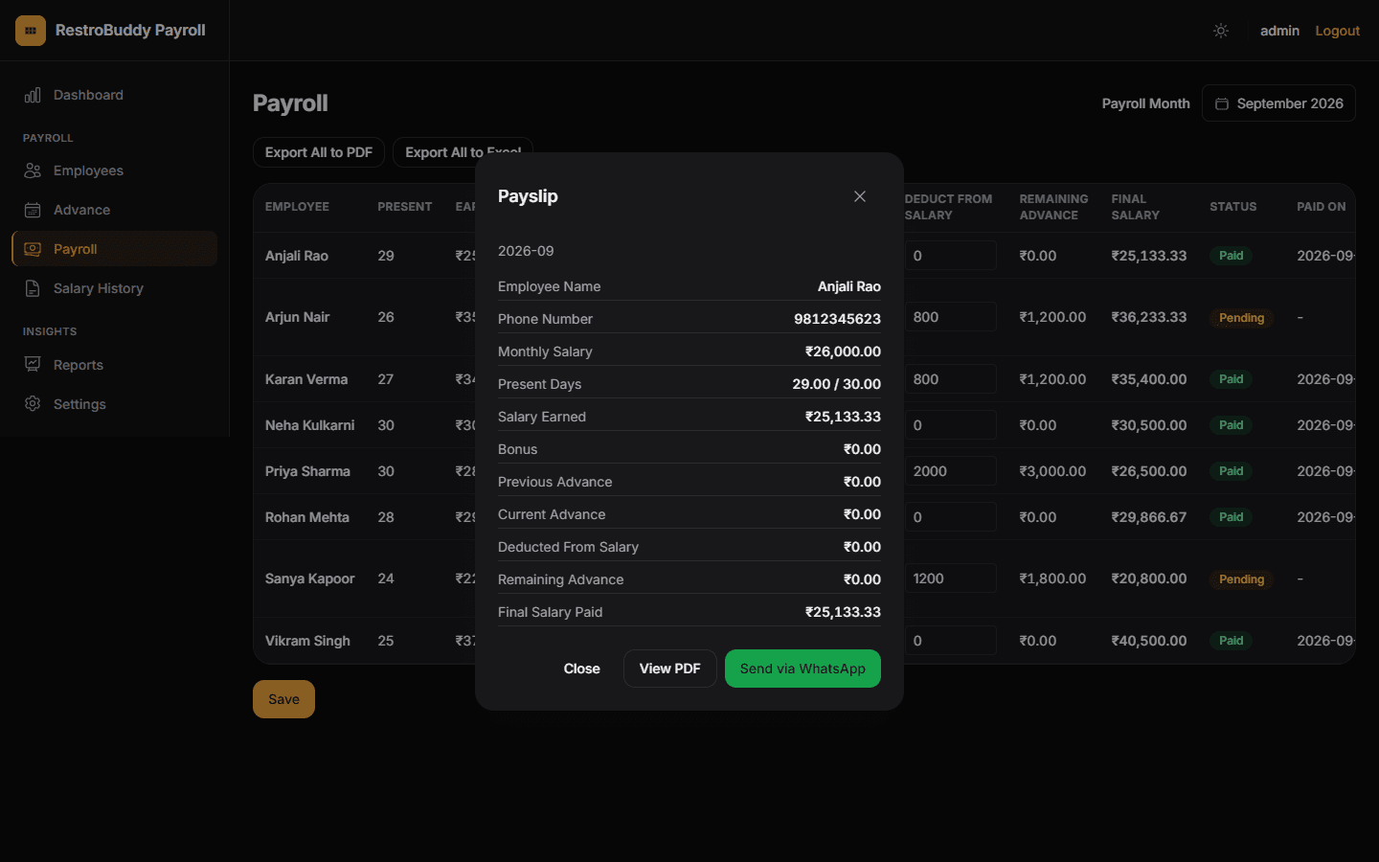This screenshot has height=862, width=1379.
Task: Click Rohan Mehta's final salary ₹29,866.67
Action: 1149,517
